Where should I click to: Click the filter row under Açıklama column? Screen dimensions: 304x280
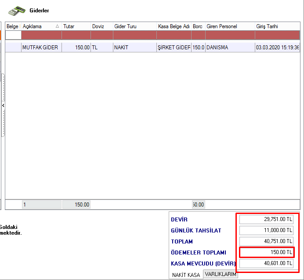tap(41, 35)
